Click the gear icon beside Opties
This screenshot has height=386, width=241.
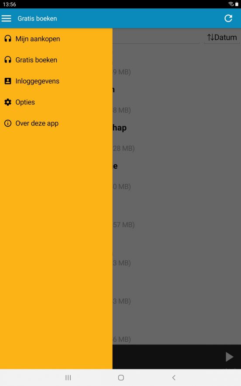[8, 102]
